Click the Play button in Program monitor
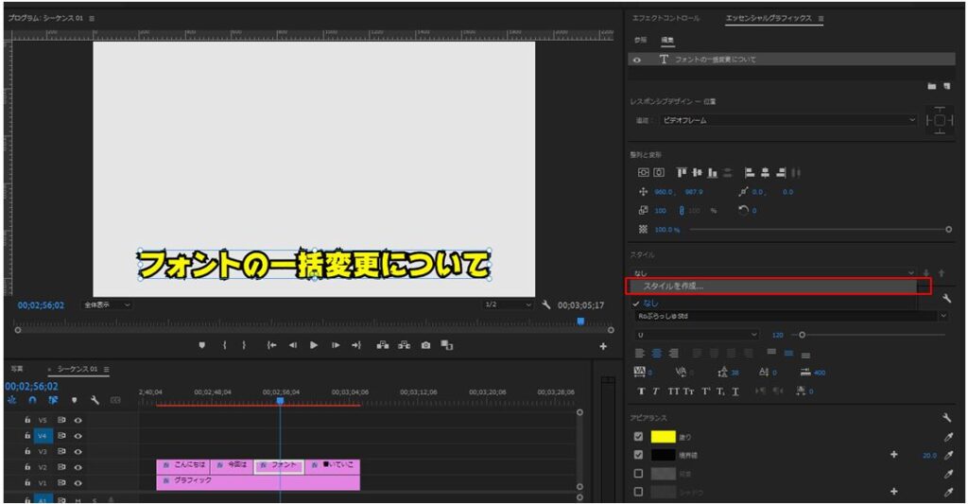The width and height of the screenshot is (968, 504). coord(314,346)
